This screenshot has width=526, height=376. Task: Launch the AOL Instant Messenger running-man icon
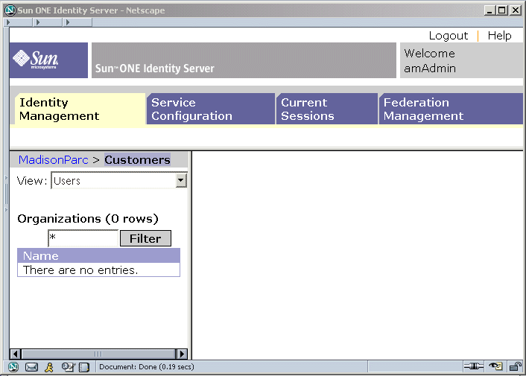49,367
